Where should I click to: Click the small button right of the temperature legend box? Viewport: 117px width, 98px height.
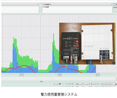tap(115, 7)
